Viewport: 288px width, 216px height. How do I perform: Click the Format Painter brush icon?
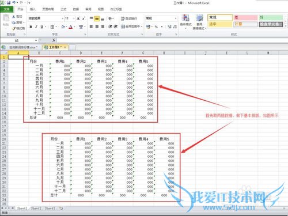(x=14, y=28)
